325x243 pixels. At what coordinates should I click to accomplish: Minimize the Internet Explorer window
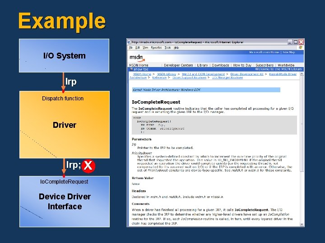[290, 42]
